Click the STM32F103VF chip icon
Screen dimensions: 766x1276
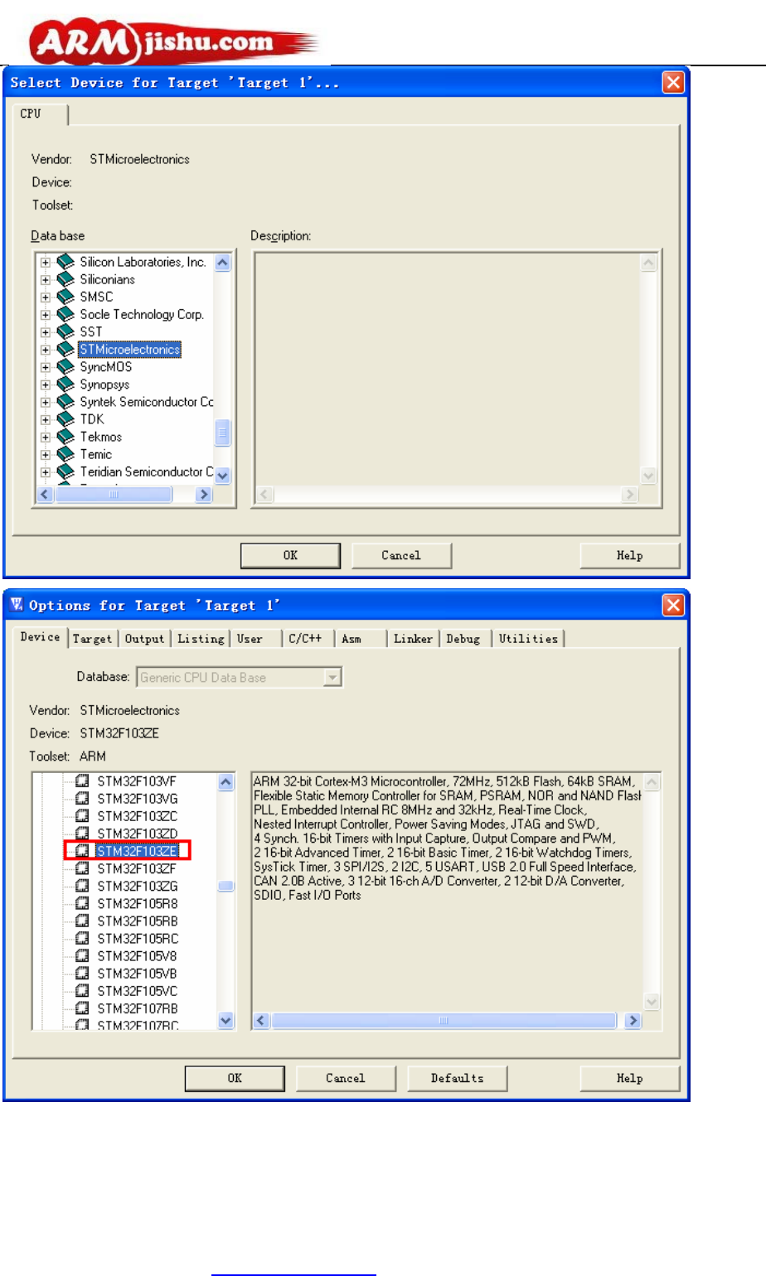click(x=82, y=781)
